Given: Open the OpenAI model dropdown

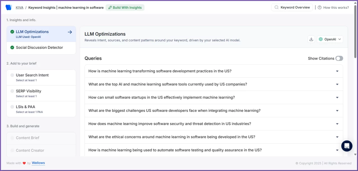Looking at the screenshot, I should click(330, 39).
